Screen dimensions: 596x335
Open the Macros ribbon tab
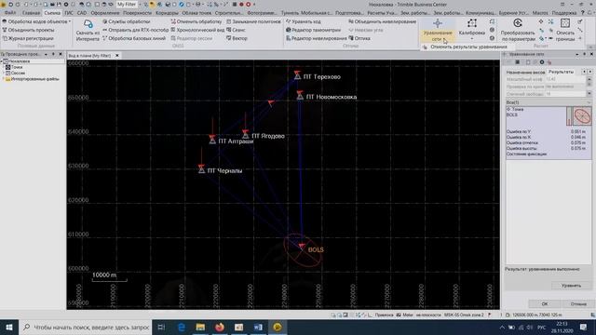coord(540,13)
